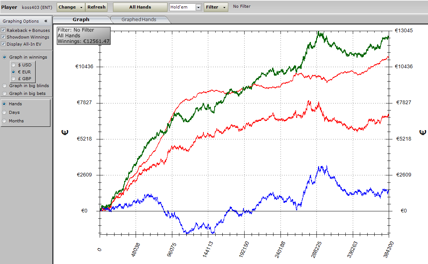Select Graph in big bets option
This screenshot has width=428, height=264.
4,93
